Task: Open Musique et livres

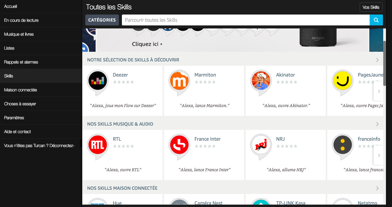Action: click(41, 34)
